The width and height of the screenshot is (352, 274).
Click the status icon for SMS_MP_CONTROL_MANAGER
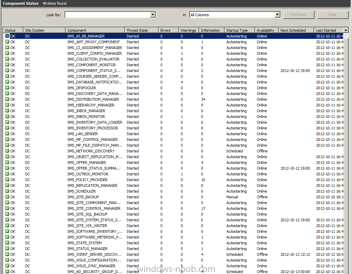pos(7,139)
